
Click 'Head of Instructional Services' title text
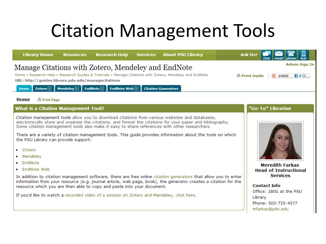point(280,173)
